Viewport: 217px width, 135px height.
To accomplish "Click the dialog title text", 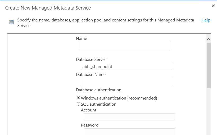I will click(x=48, y=8).
